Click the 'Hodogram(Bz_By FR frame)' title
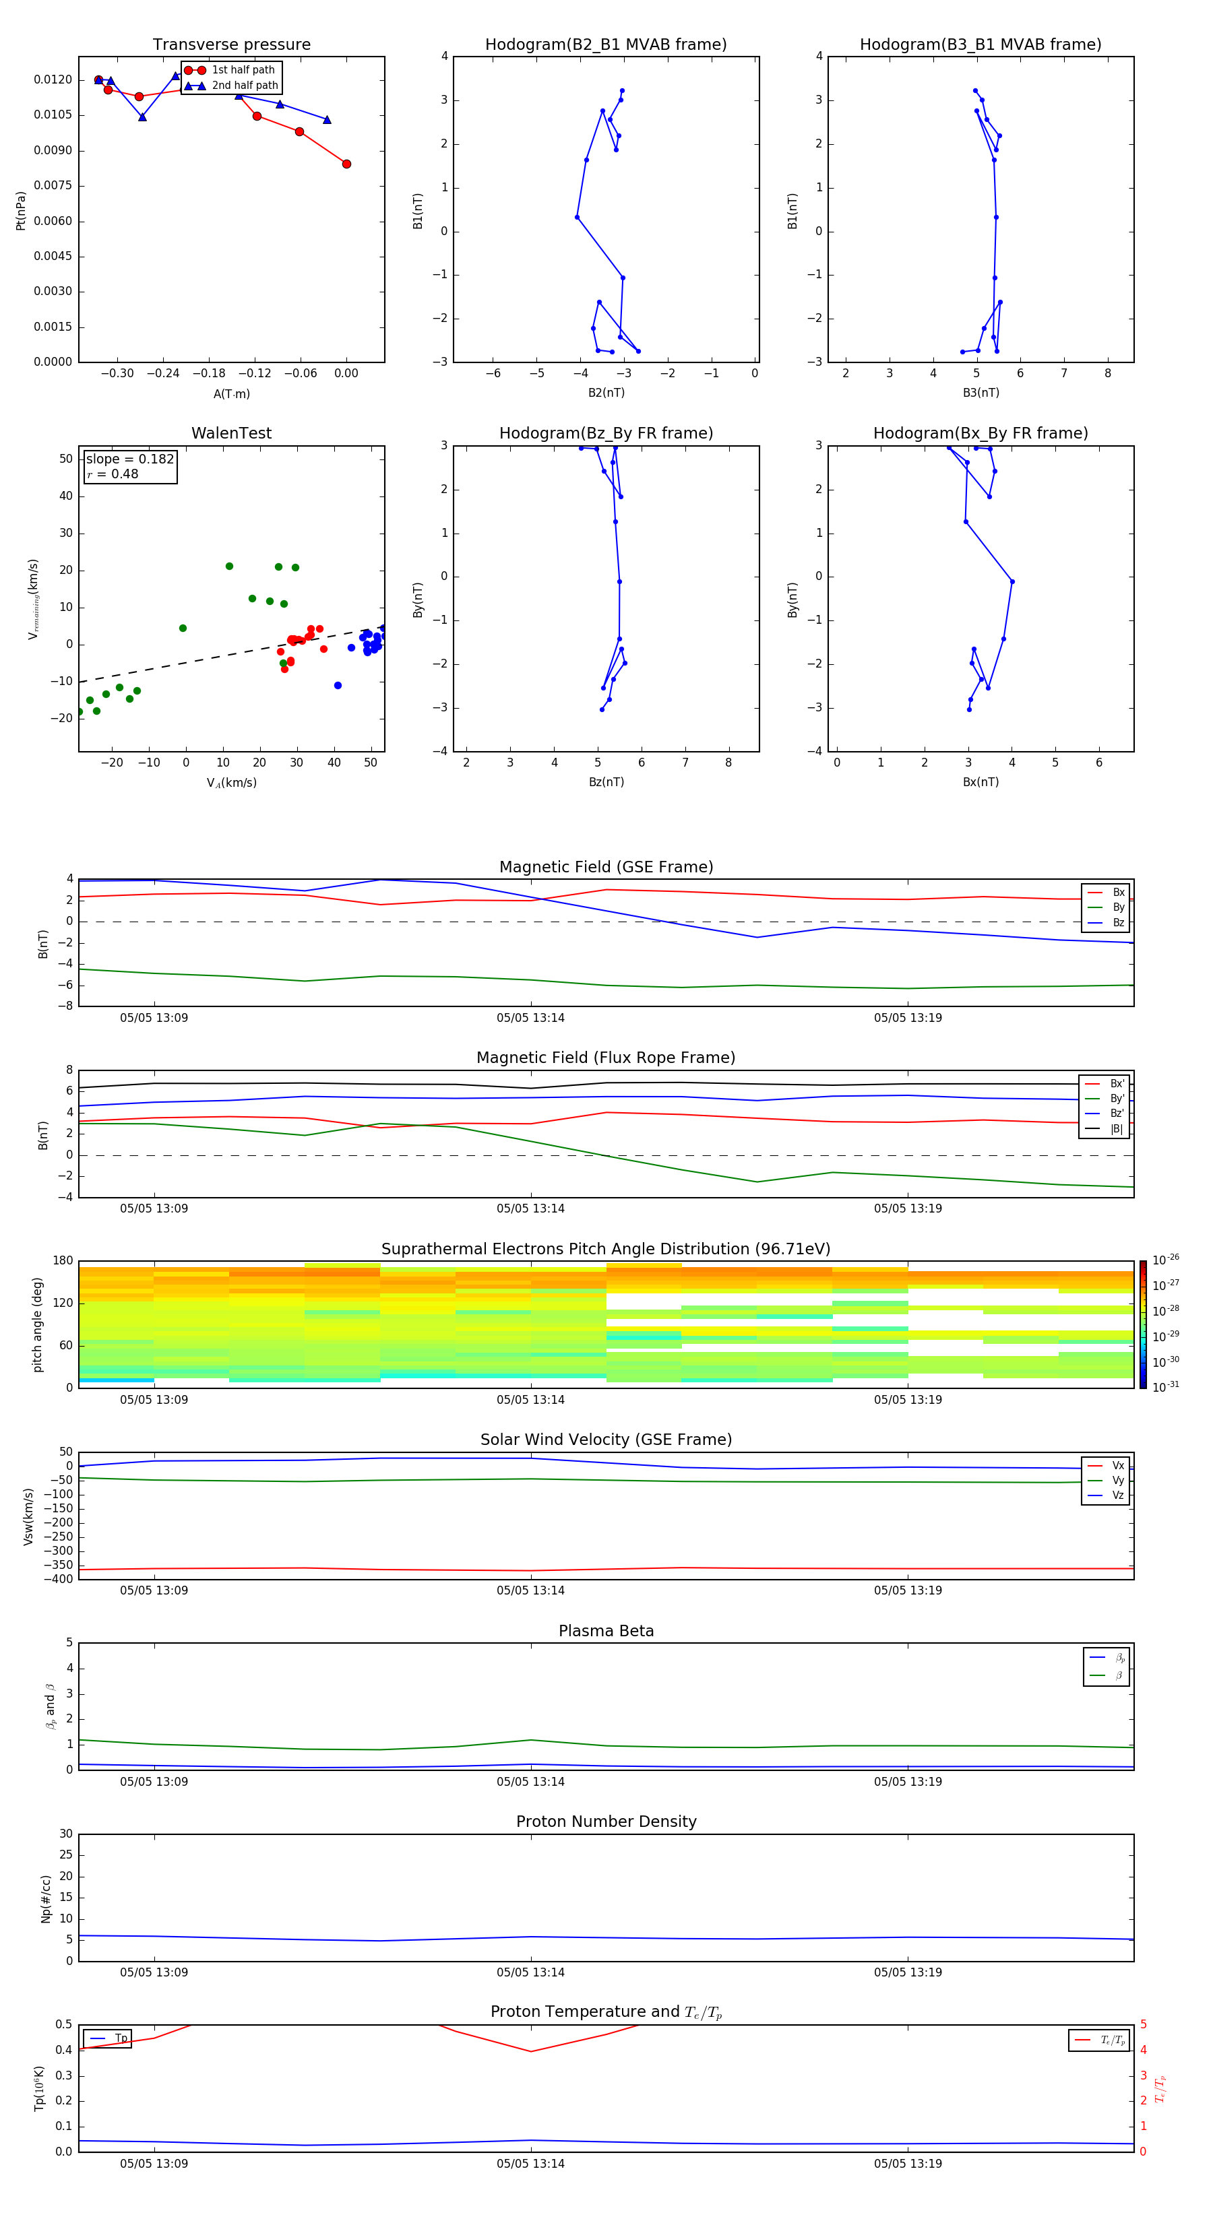This screenshot has width=1213, height=2223. (606, 433)
